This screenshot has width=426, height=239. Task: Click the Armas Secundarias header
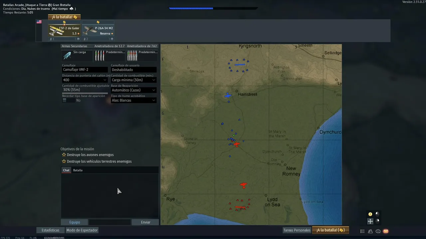coord(74,46)
